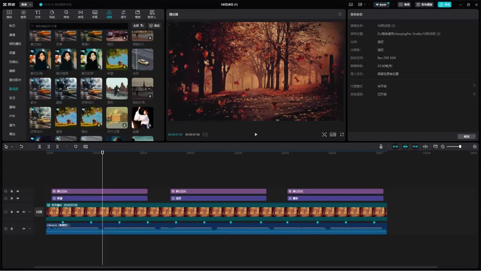The image size is (481, 271).
Task: Click the 发布模板 publish template button
Action: click(425, 5)
